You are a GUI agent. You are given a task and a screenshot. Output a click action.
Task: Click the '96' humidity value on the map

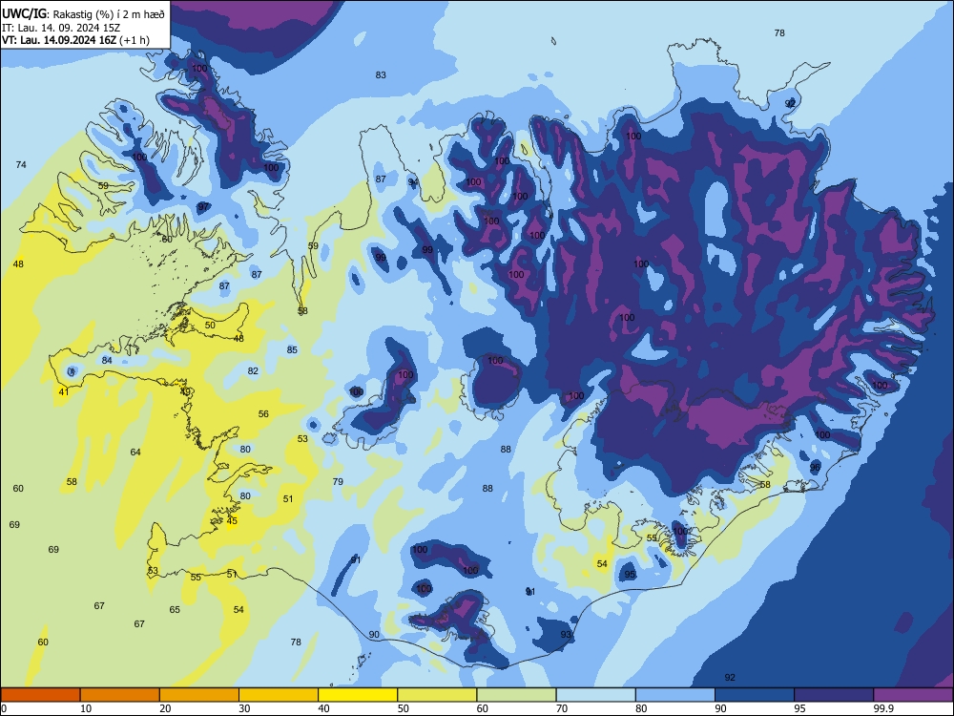coord(816,467)
